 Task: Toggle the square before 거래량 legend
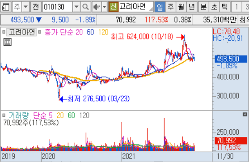[x=4, y=115]
